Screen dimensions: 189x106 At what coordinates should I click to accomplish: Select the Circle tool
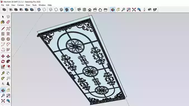[x=3, y=39]
